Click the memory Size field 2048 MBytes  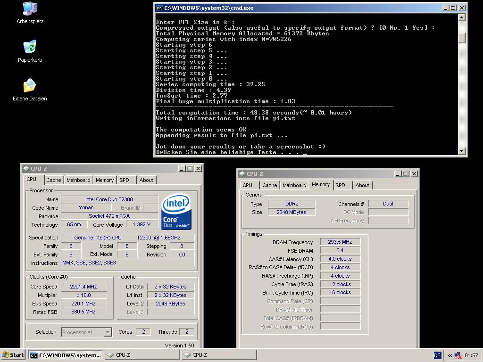point(291,212)
